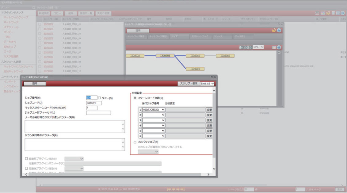Open help from the main list toolbar
347x193 pixels.
343,13
